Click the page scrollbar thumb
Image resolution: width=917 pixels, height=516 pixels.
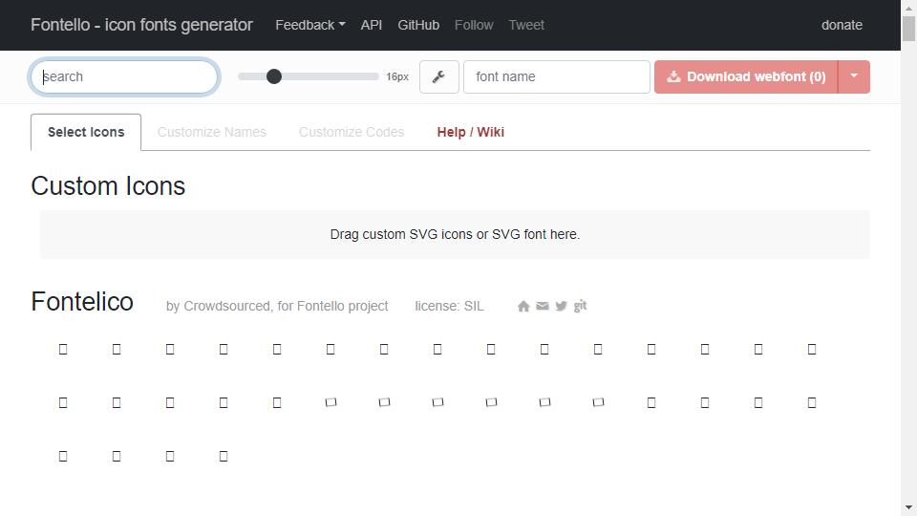tap(908, 29)
